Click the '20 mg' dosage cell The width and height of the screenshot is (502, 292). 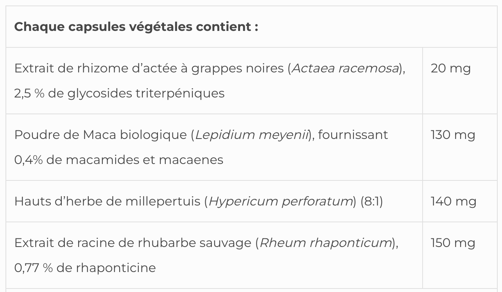(450, 68)
